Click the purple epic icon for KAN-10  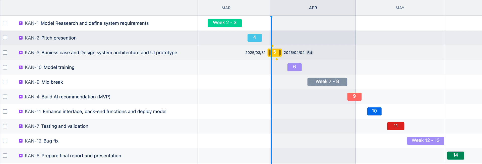(x=21, y=67)
